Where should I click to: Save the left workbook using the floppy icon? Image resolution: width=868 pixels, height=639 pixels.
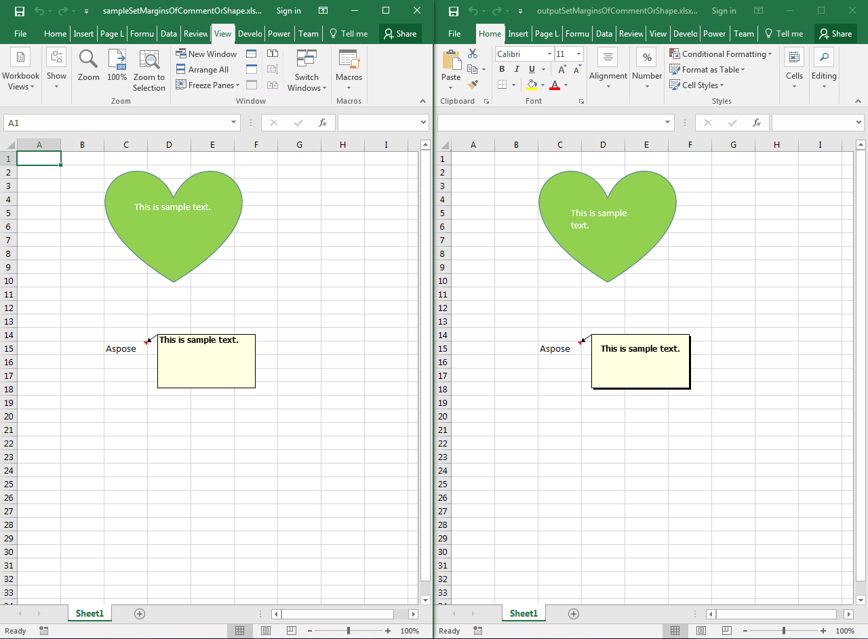[x=20, y=11]
